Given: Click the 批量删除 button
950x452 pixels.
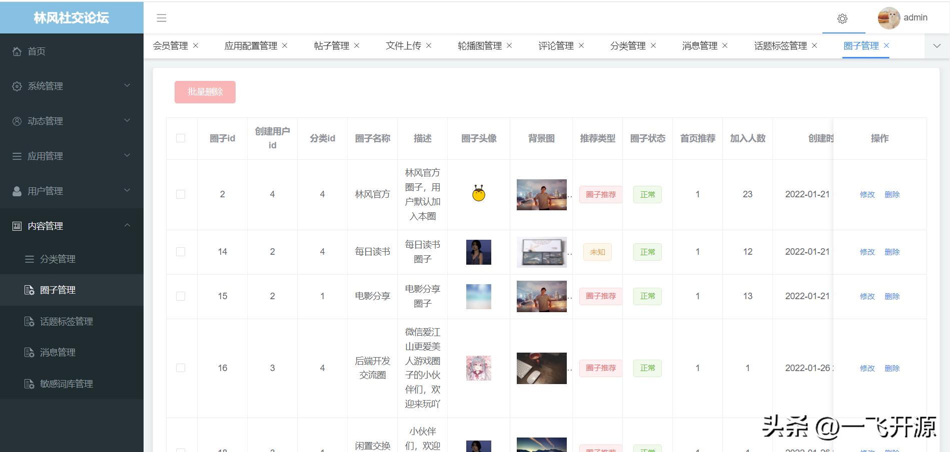Looking at the screenshot, I should coord(205,92).
